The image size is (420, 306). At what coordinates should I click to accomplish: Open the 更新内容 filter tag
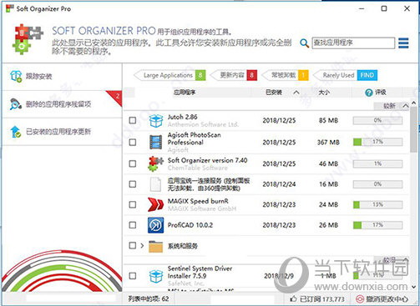(234, 75)
